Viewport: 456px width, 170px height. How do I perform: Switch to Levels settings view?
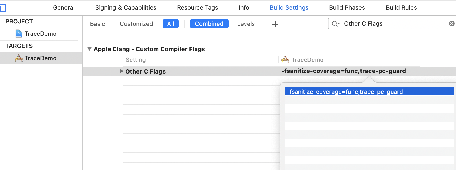(246, 24)
